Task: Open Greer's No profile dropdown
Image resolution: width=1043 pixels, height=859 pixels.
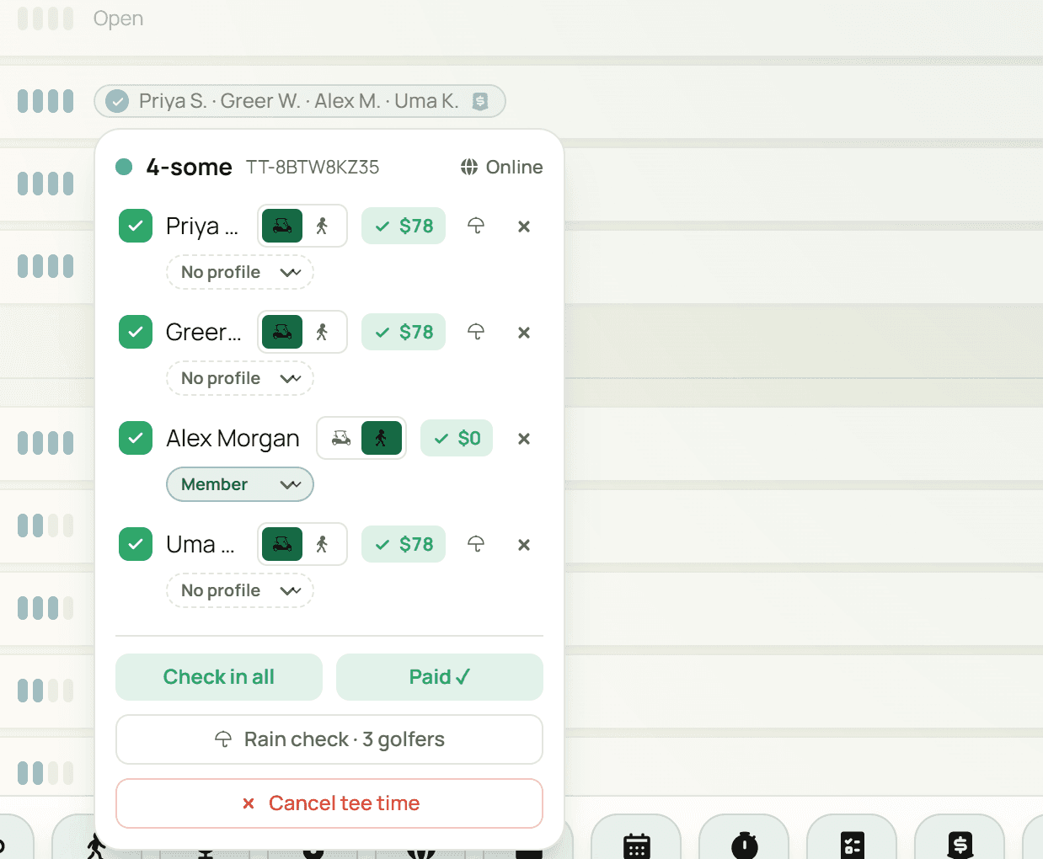Action: [x=240, y=378]
